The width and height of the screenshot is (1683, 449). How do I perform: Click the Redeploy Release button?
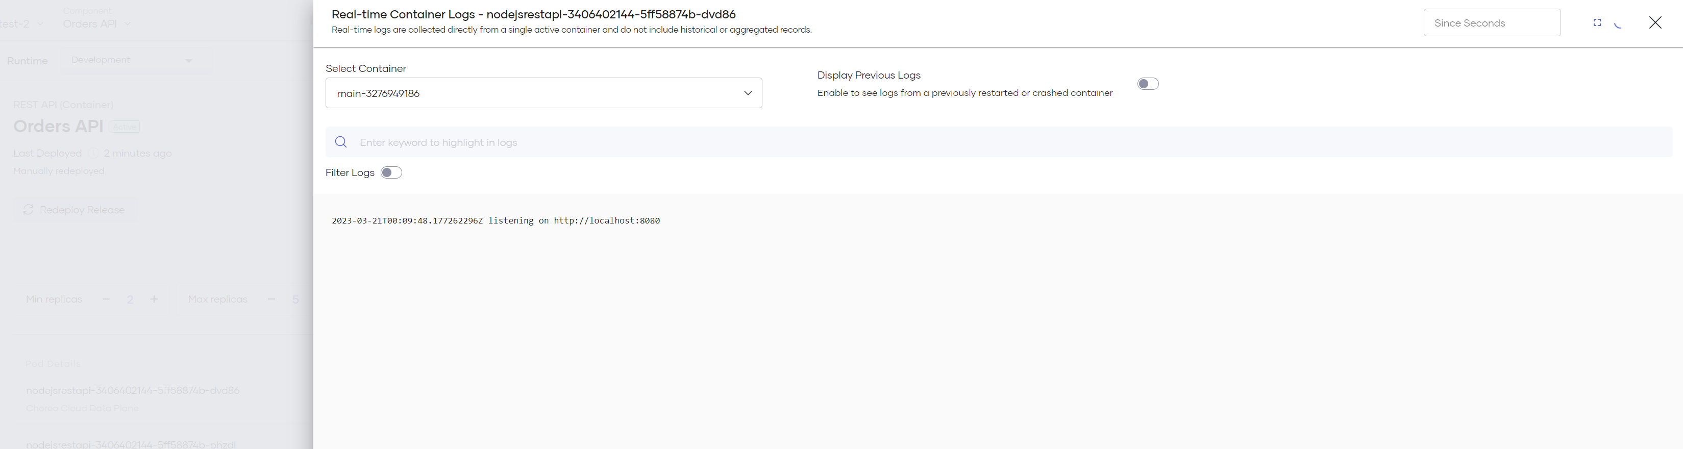[75, 210]
